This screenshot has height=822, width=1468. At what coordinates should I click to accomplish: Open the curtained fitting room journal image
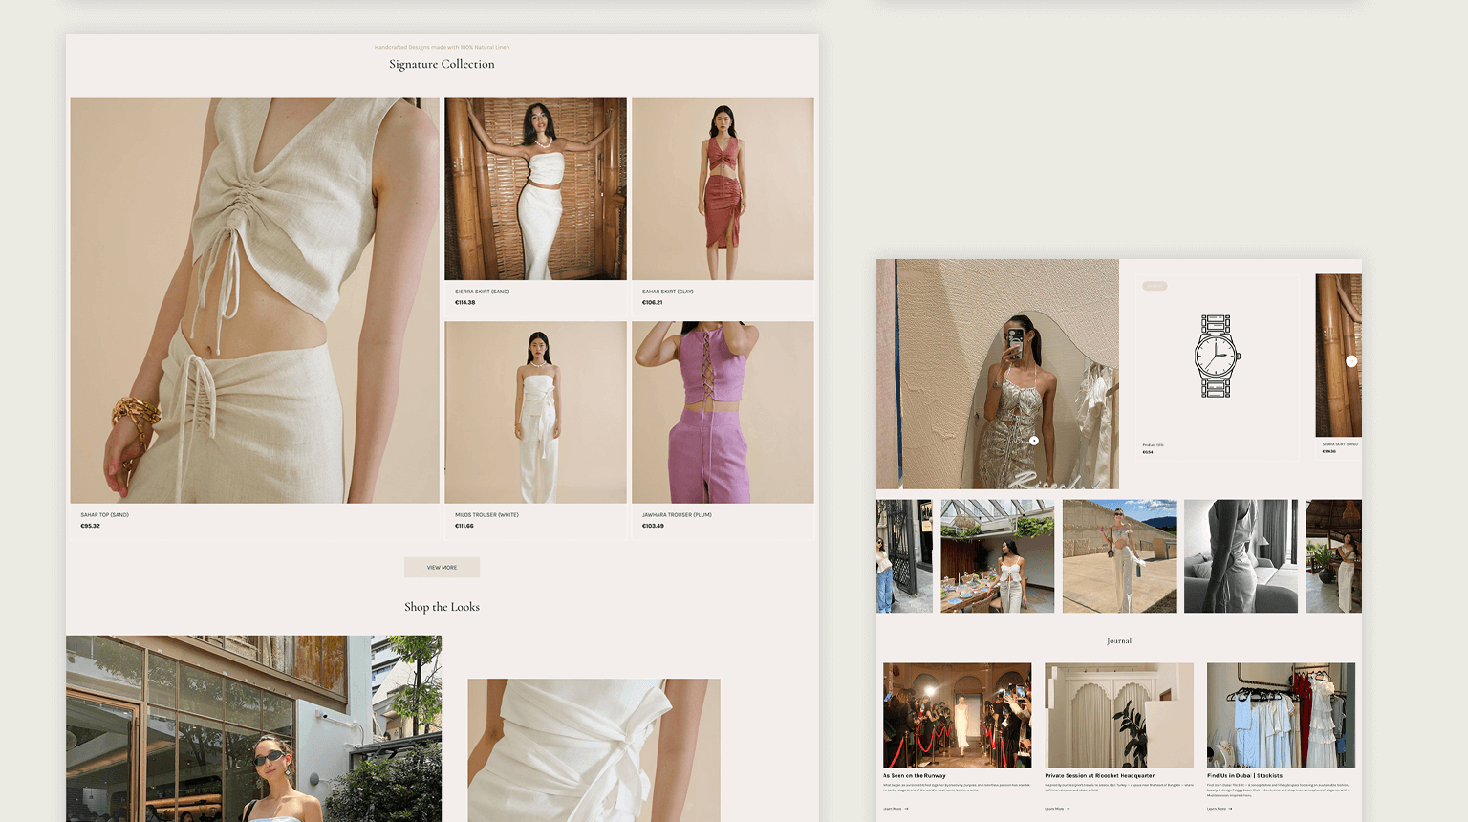click(x=1119, y=715)
